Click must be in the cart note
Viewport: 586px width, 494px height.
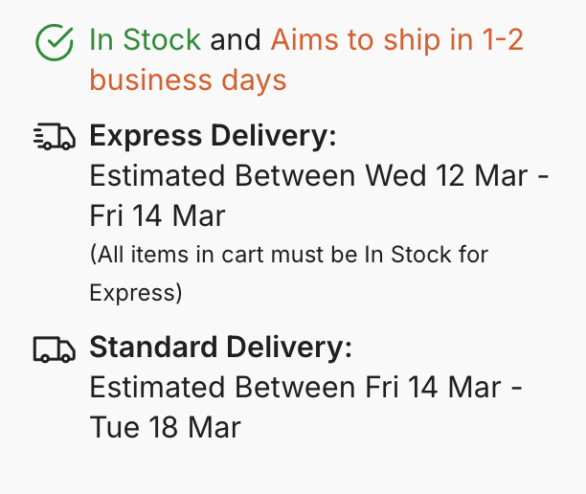click(314, 255)
